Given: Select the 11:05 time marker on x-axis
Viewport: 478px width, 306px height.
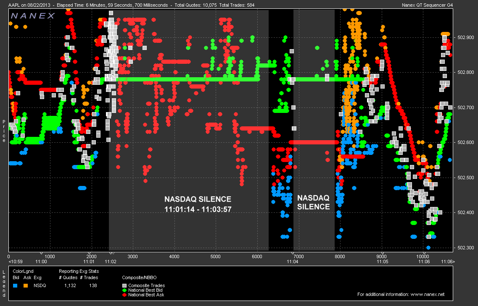Looking at the screenshot, I should point(382,262).
